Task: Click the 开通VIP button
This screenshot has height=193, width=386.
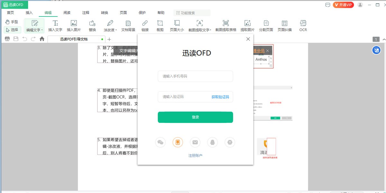Action: coord(343,5)
